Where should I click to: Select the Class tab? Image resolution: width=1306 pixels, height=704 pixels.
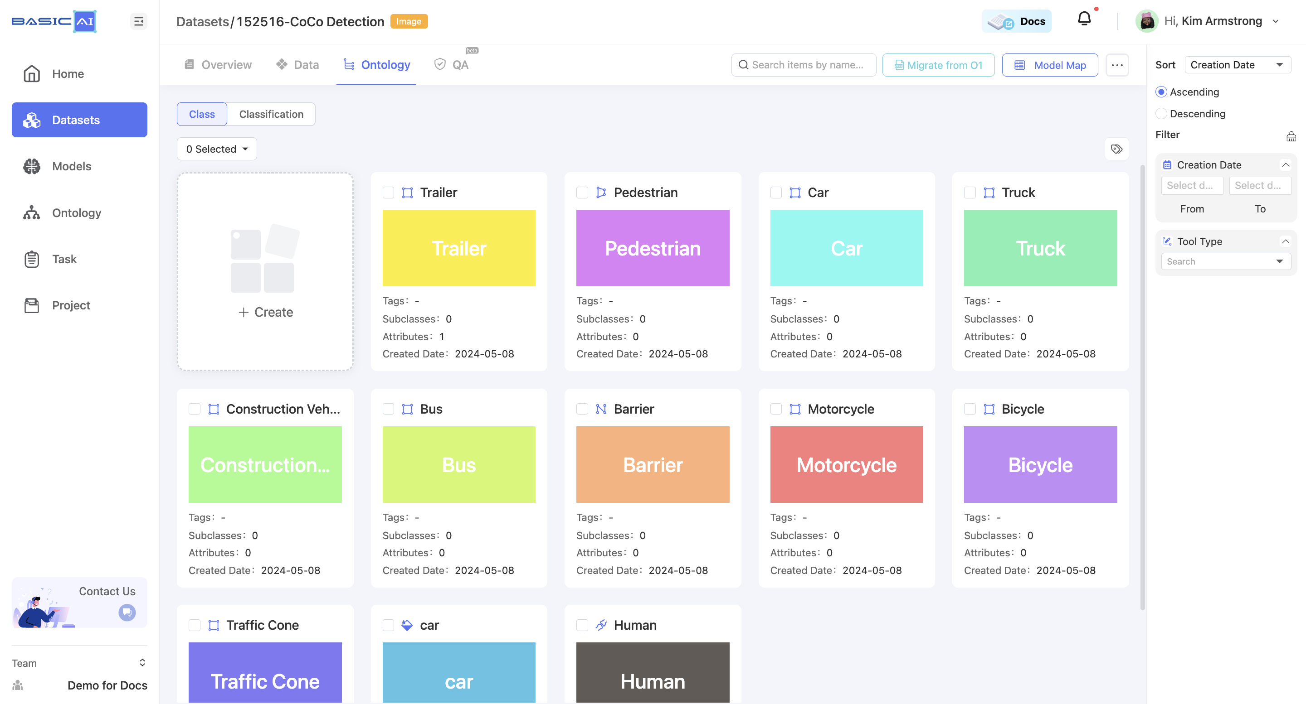(202, 114)
